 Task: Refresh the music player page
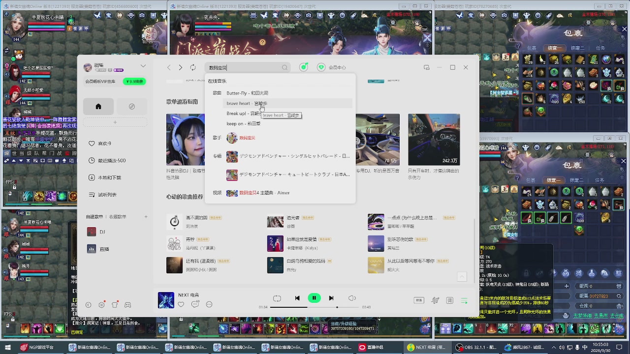[193, 67]
